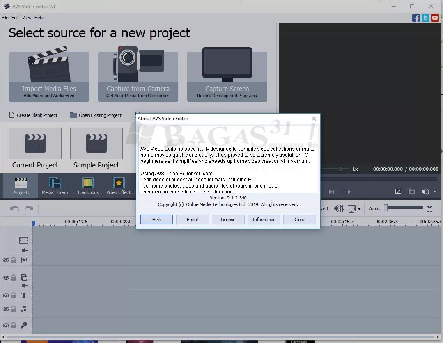The width and height of the screenshot is (443, 343).
Task: Switch to the Projects tab
Action: pos(21,186)
